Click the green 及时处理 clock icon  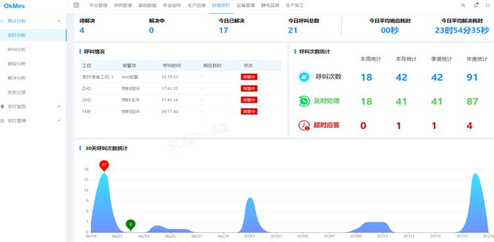pos(304,101)
